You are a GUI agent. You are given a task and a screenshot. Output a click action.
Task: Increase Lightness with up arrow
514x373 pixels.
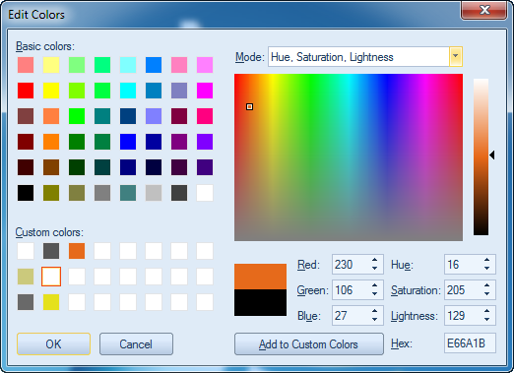tap(487, 311)
